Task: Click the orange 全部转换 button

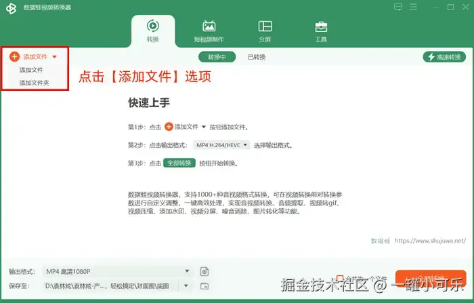Action: click(431, 278)
